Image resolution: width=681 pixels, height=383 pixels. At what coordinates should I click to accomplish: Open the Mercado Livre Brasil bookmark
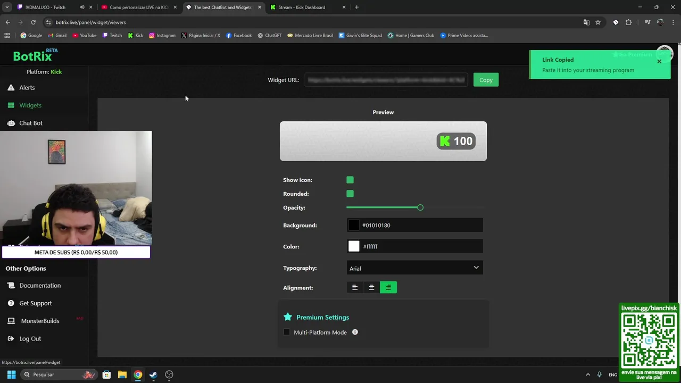[x=310, y=36]
